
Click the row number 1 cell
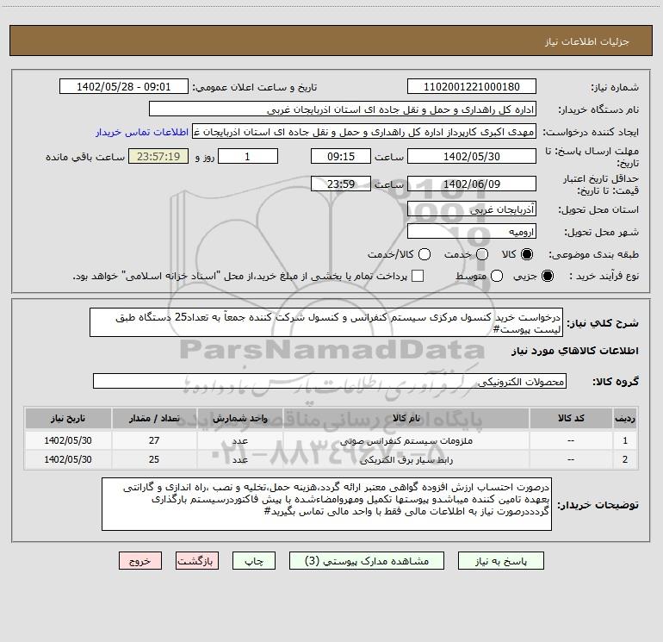click(x=625, y=440)
